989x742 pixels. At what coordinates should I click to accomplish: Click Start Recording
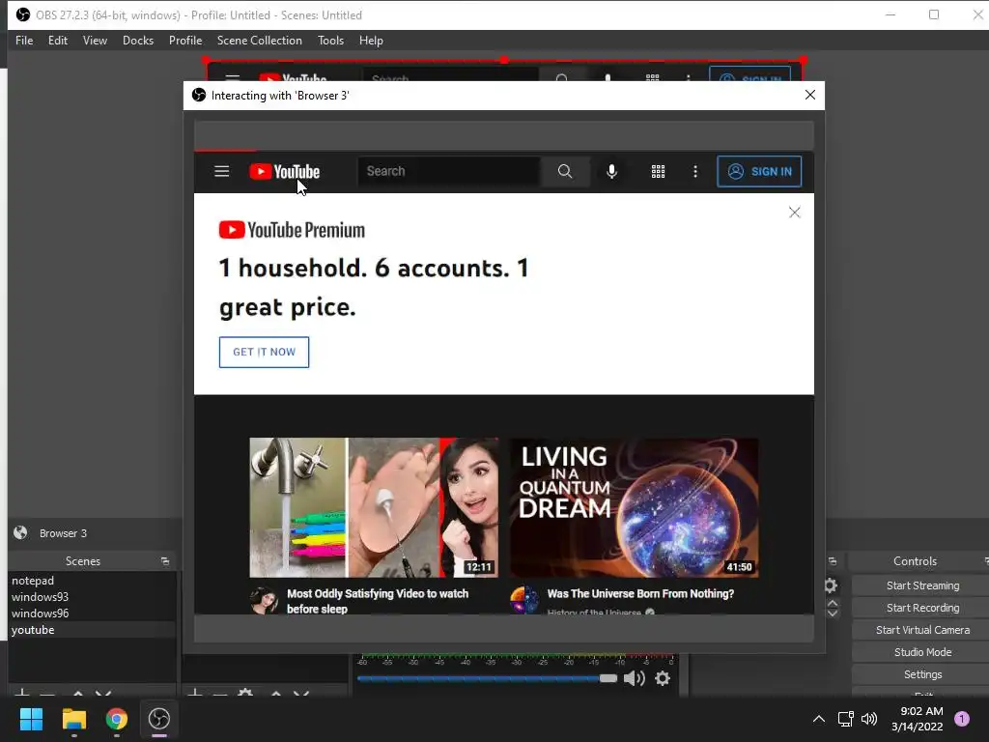tap(922, 608)
